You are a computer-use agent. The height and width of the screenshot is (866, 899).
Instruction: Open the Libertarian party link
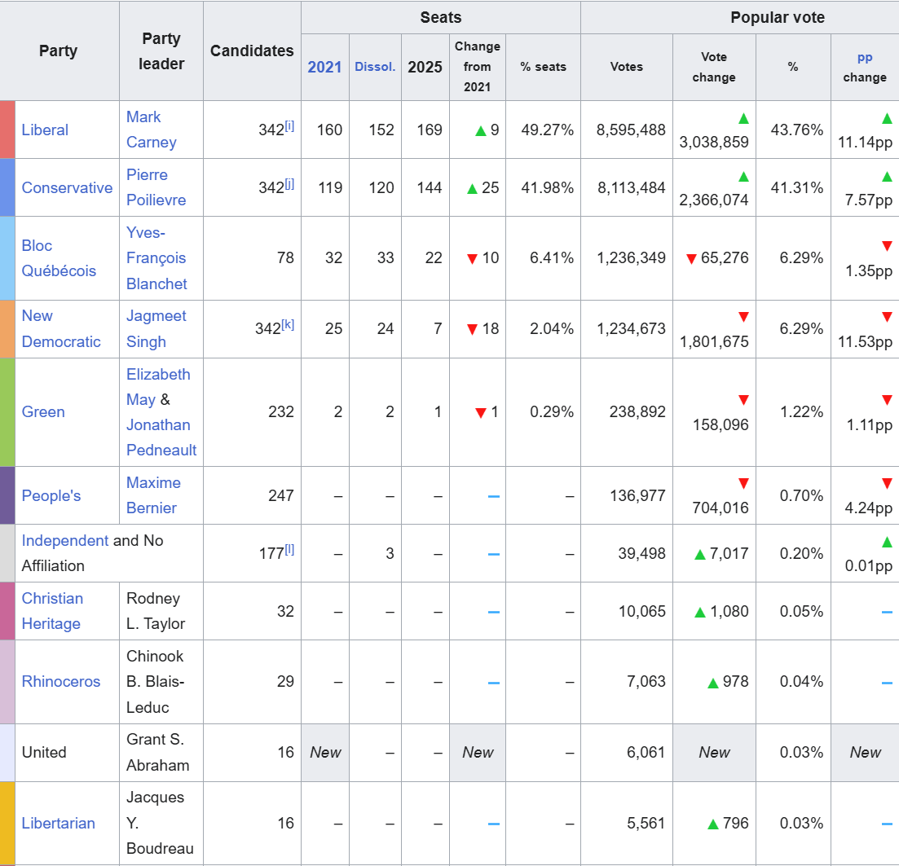click(58, 823)
